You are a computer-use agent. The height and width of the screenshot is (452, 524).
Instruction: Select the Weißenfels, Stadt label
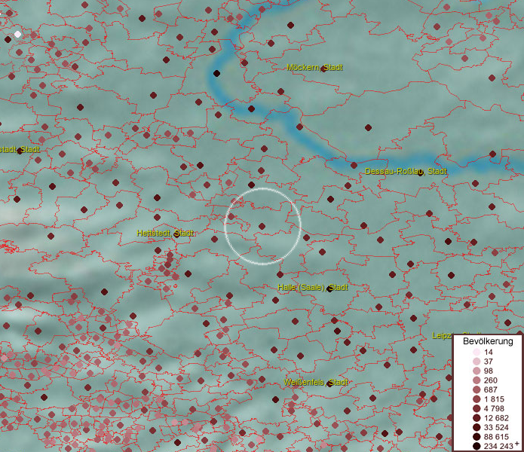pyautogui.click(x=317, y=383)
